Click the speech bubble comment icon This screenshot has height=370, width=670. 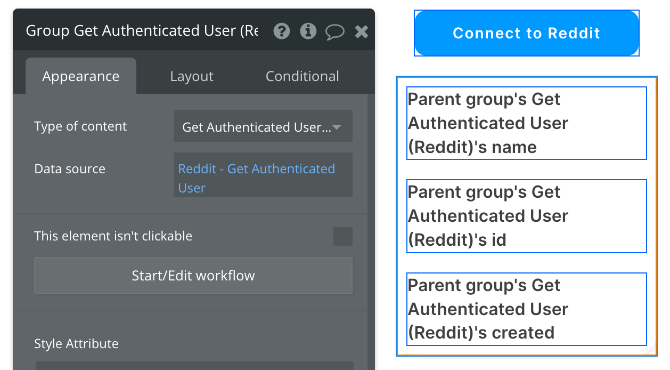pyautogui.click(x=334, y=32)
